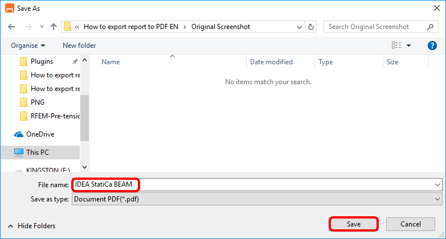Go up one folder level

click(x=53, y=27)
